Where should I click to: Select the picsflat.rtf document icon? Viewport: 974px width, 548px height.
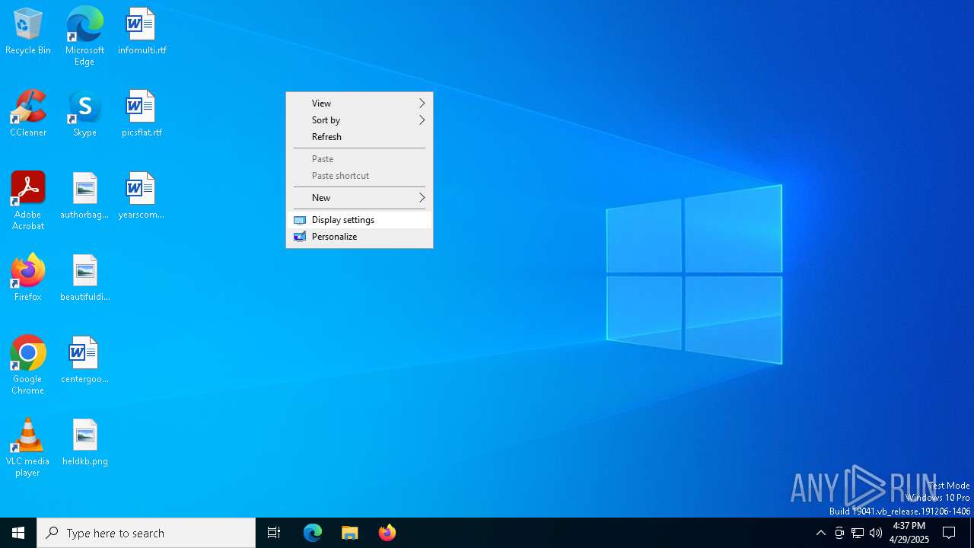[x=142, y=113]
